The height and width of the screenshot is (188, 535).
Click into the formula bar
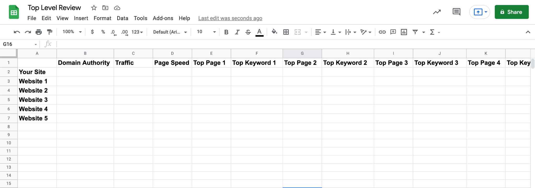(295, 44)
